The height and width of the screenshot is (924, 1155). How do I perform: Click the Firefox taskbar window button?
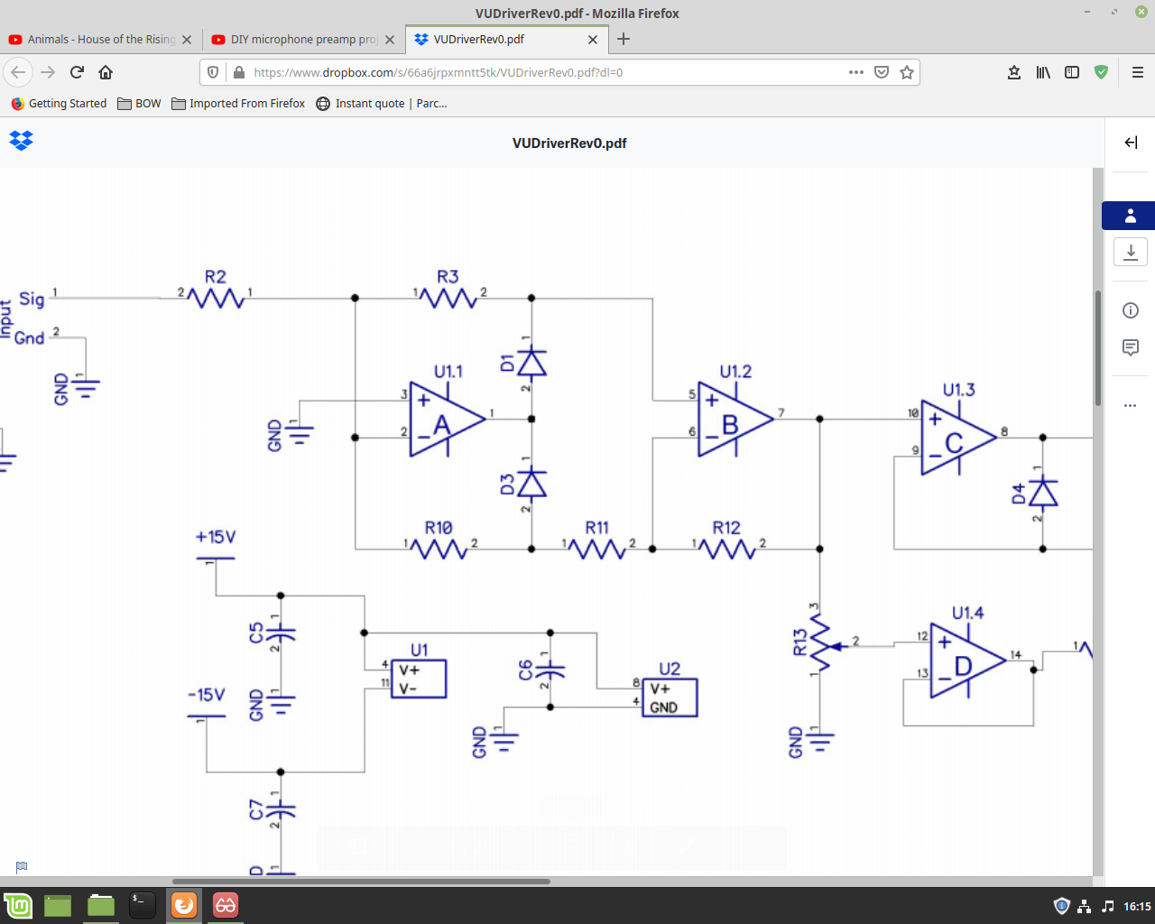pos(184,905)
